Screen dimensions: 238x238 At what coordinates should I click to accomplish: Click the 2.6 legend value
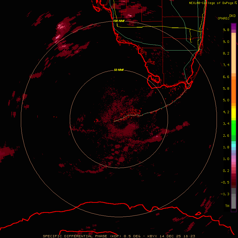click(x=226, y=135)
